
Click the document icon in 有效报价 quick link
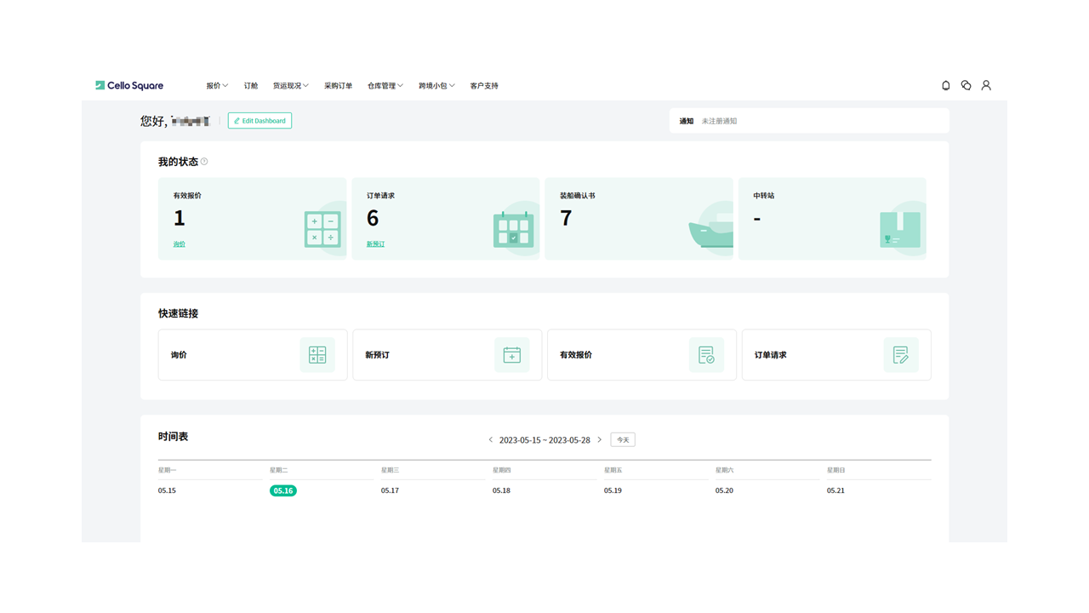[706, 354]
